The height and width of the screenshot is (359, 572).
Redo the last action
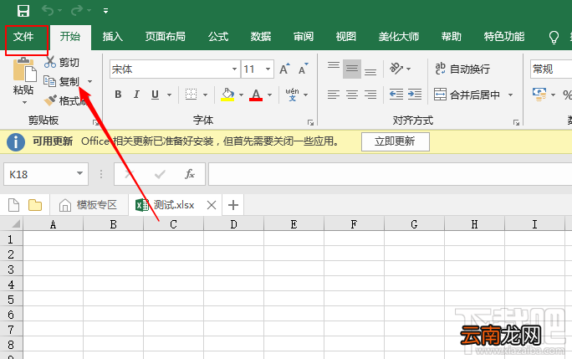[77, 10]
